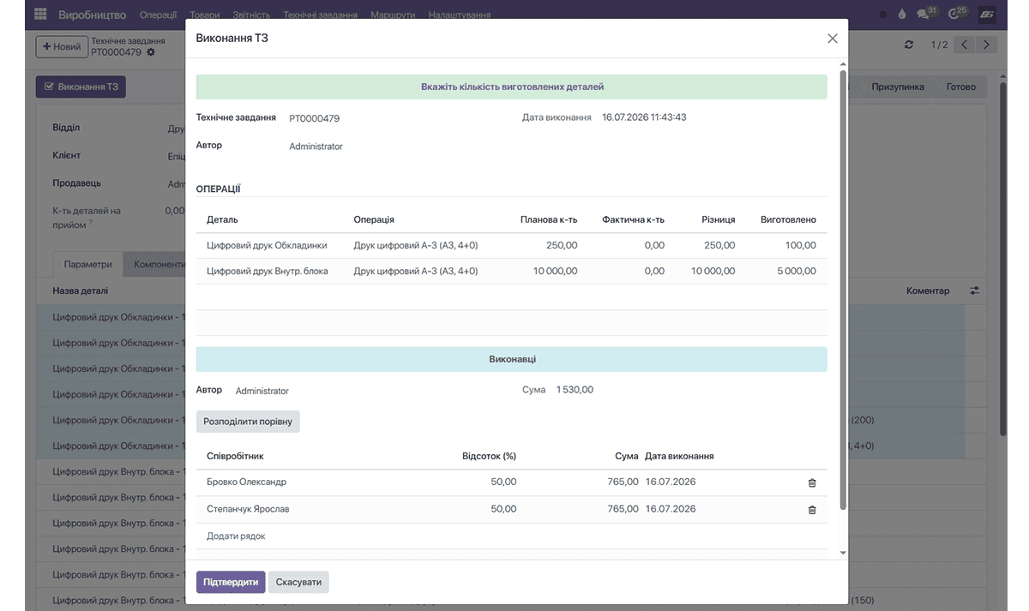The height and width of the screenshot is (611, 1029).
Task: Go to previous record with left chevron
Action: (x=965, y=45)
